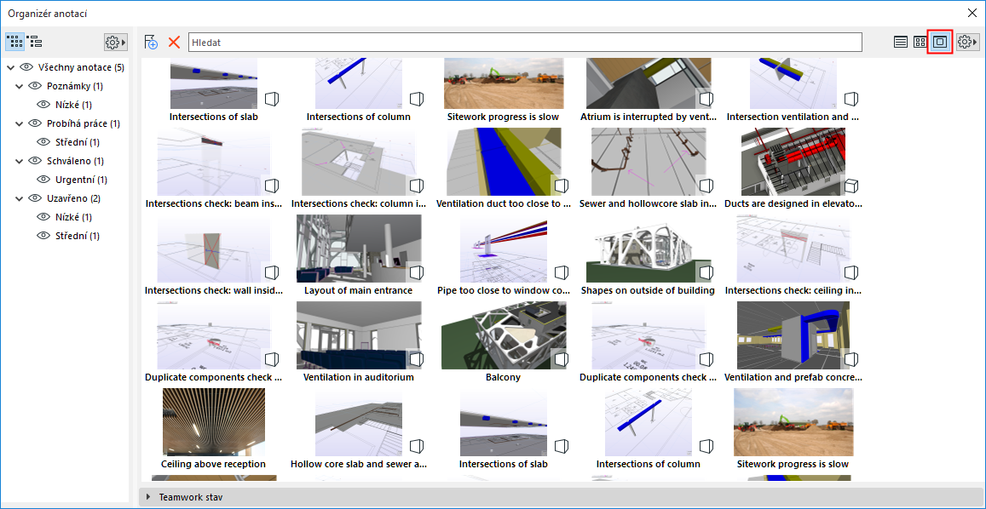The height and width of the screenshot is (509, 986).
Task: Create a new issue with the flag-plus icon
Action: coord(151,42)
